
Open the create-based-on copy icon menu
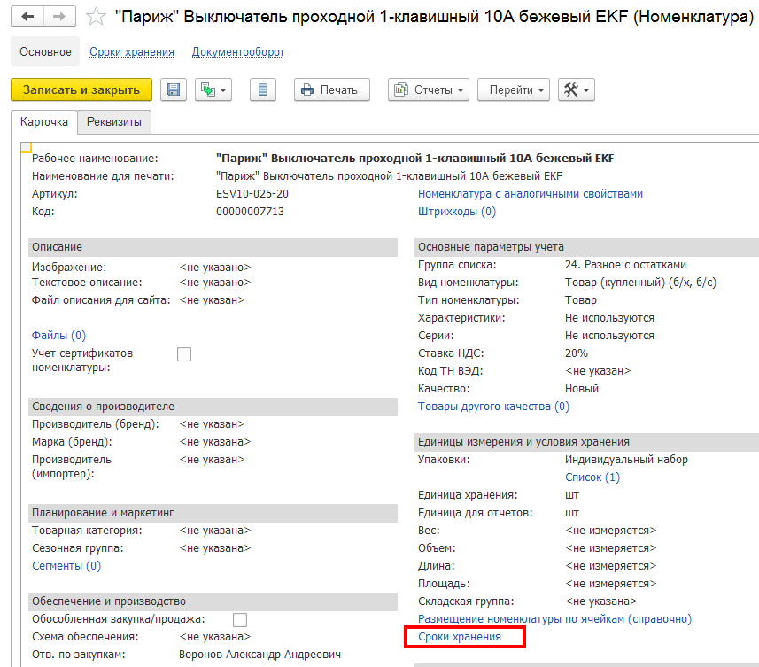213,89
